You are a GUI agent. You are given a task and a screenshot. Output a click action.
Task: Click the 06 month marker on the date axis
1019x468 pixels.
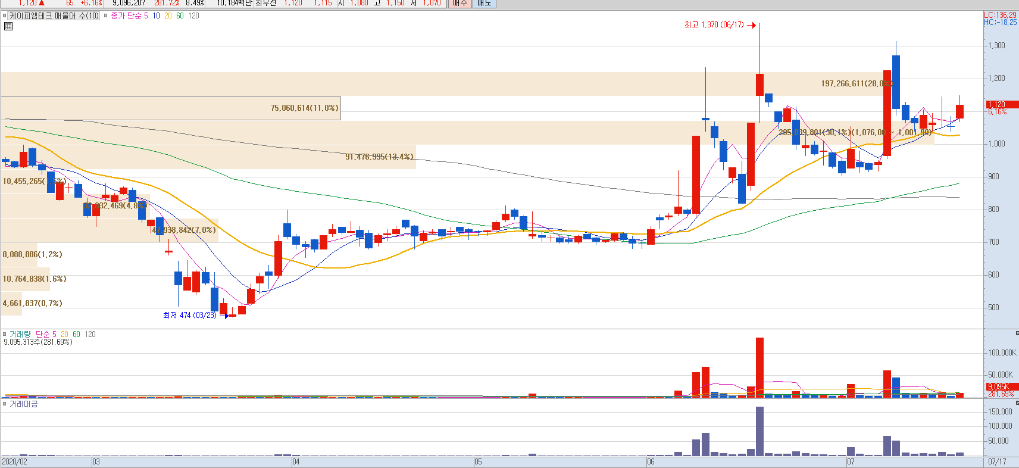tap(651, 461)
